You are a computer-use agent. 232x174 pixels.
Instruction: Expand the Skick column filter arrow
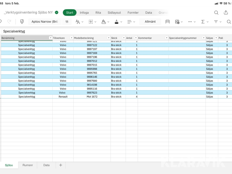(x=124, y=38)
